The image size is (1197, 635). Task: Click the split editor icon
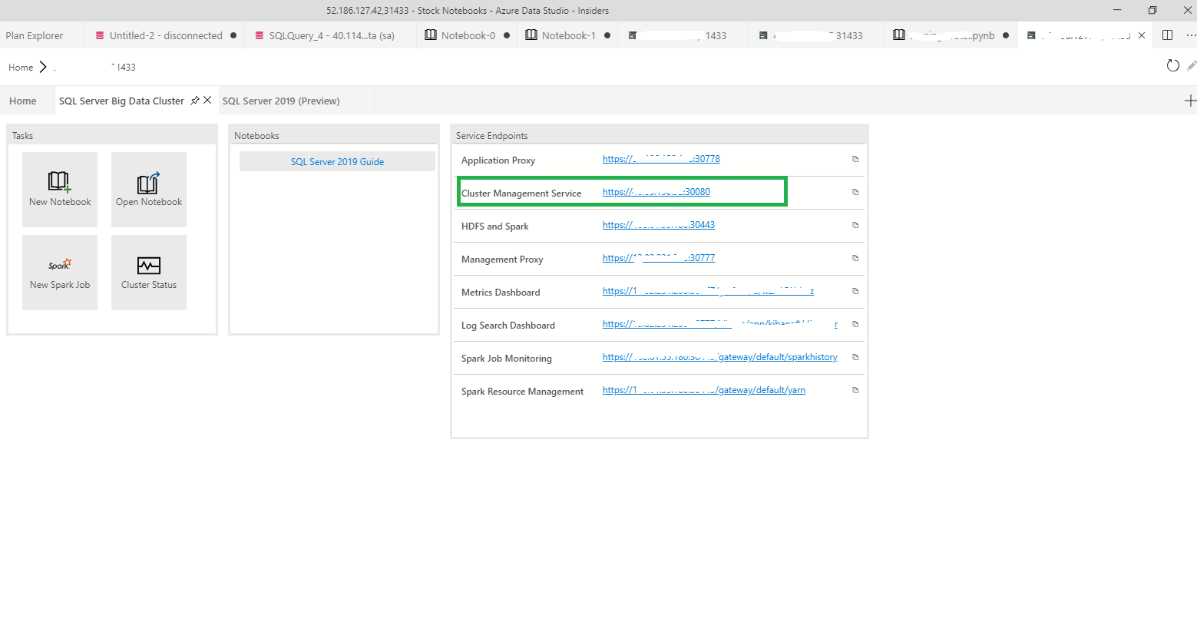(1168, 35)
